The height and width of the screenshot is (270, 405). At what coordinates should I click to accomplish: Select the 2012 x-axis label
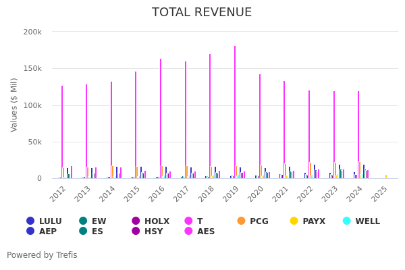tap(58, 194)
